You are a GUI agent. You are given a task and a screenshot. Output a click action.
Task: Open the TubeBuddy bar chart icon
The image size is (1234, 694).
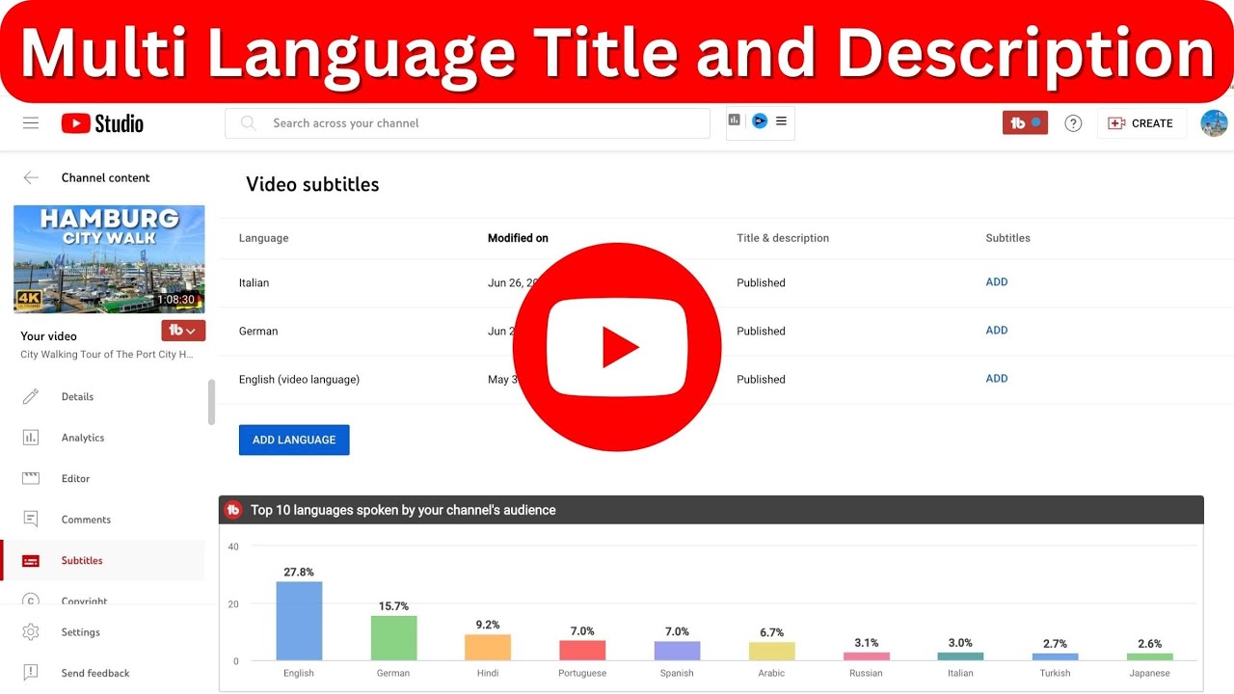coord(735,120)
